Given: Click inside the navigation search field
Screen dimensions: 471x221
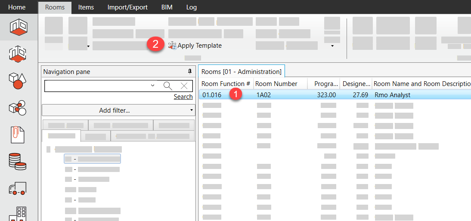Looking at the screenshot, I should tap(97, 86).
